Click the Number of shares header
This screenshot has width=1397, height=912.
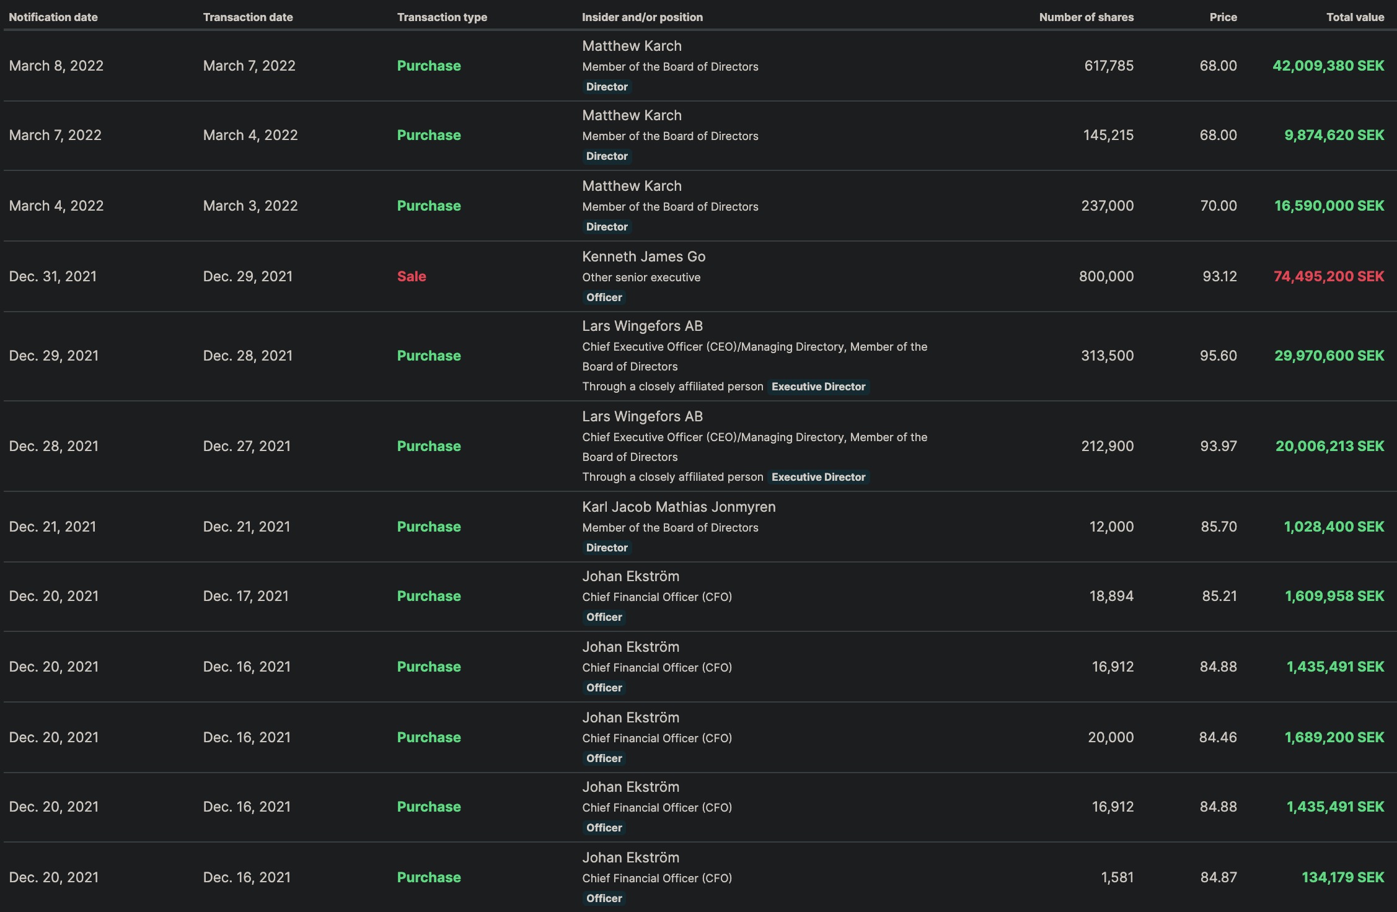pyautogui.click(x=1086, y=17)
